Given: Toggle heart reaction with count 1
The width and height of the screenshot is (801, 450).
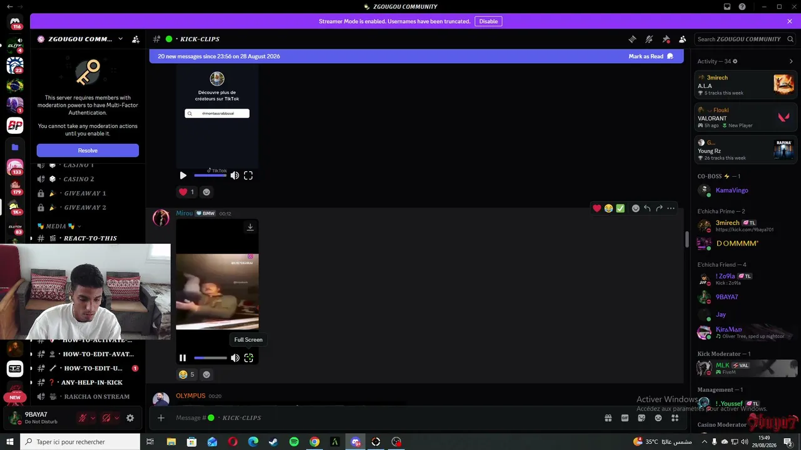Looking at the screenshot, I should 186,192.
